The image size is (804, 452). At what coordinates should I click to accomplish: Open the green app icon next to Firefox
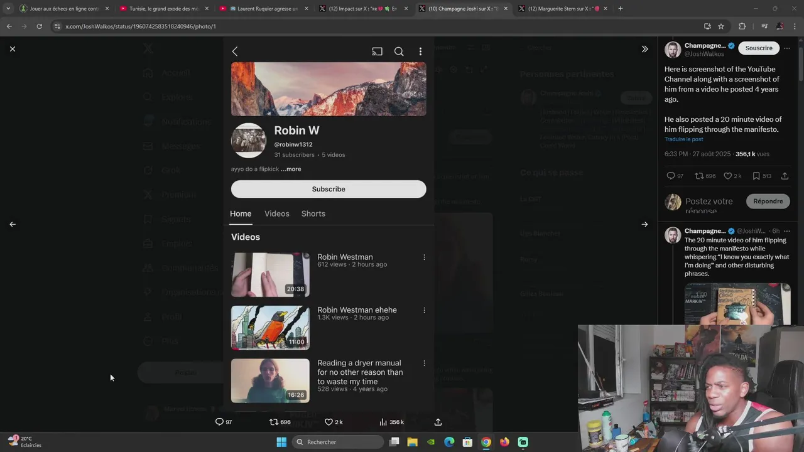pyautogui.click(x=523, y=442)
